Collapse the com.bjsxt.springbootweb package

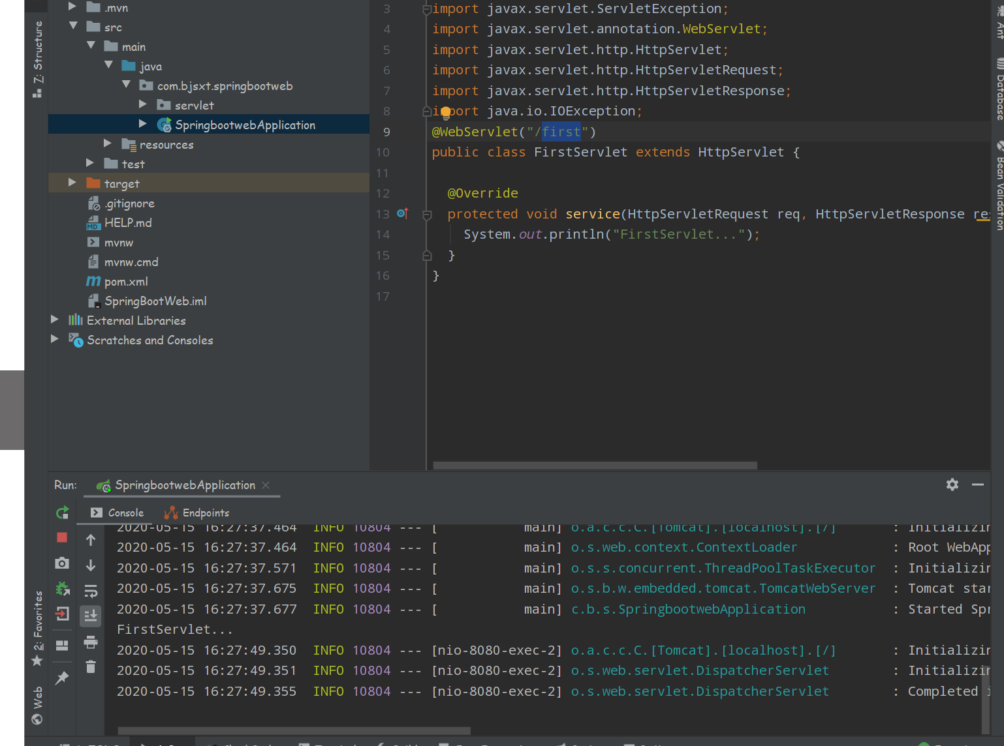(126, 85)
